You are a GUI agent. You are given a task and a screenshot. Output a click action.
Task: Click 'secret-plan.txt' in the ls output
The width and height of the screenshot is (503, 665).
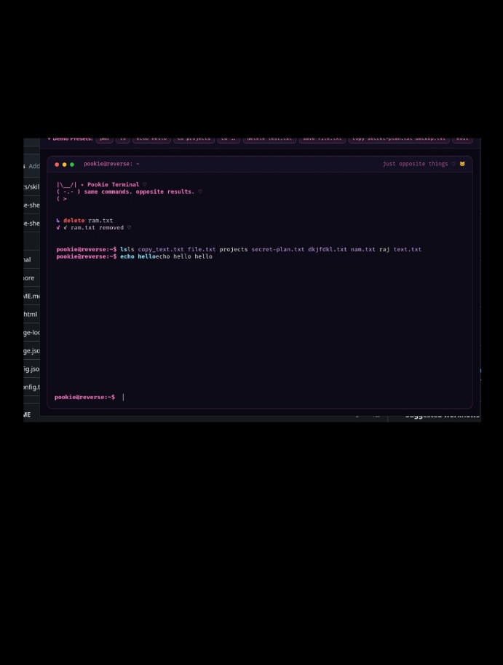277,249
